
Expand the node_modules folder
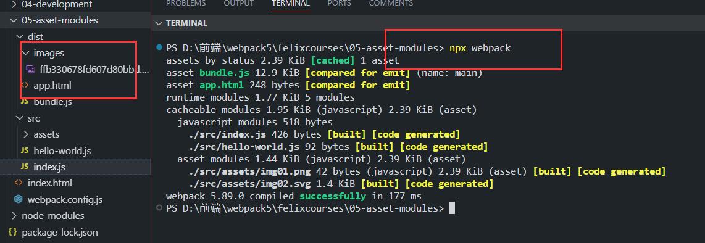13,216
